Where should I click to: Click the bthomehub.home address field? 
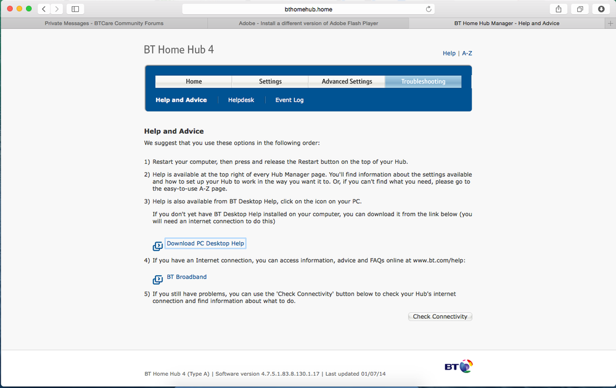pos(308,9)
